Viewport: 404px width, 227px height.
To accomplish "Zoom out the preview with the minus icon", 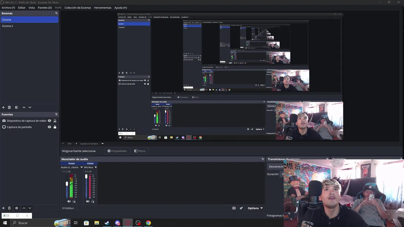I will tap(63, 144).
